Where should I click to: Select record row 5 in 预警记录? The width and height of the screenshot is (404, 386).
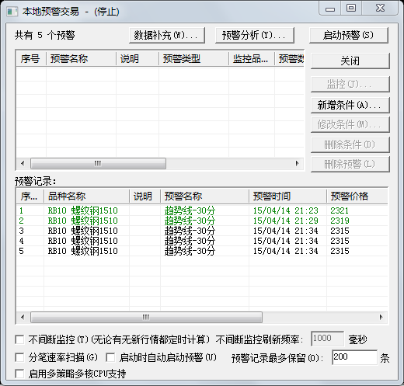tap(202, 251)
